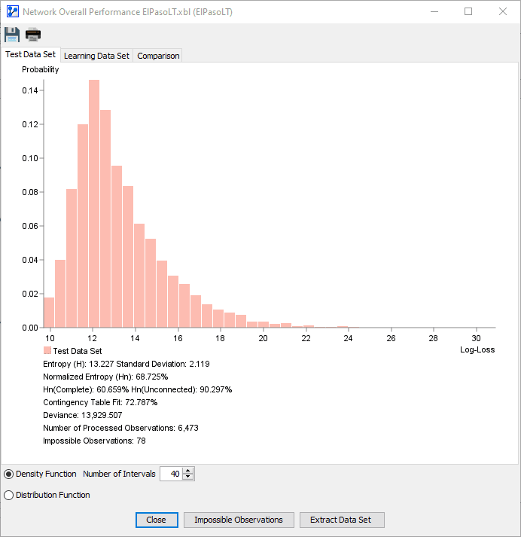This screenshot has width=521, height=537.
Task: Maximize the Network Overall Performance window
Action: [x=468, y=11]
